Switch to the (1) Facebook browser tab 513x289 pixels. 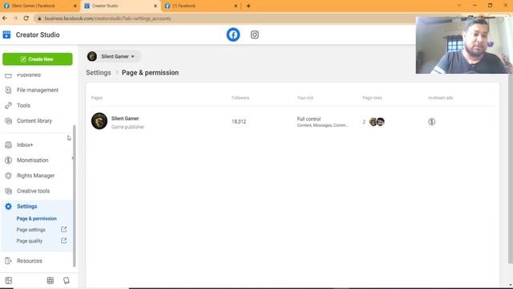[x=201, y=6]
